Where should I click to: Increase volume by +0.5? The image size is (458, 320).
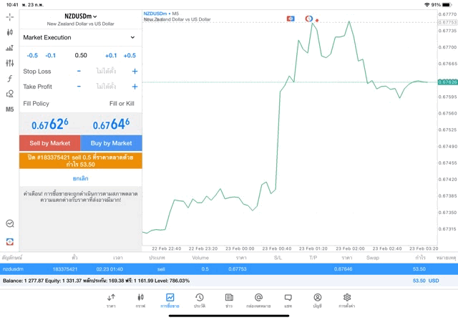pos(130,56)
